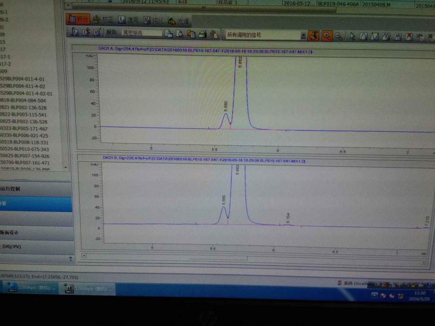The height and width of the screenshot is (326, 435).
Task: Click the chromatogram horizontal scrollbar left arrow
Action: (x=84, y=255)
